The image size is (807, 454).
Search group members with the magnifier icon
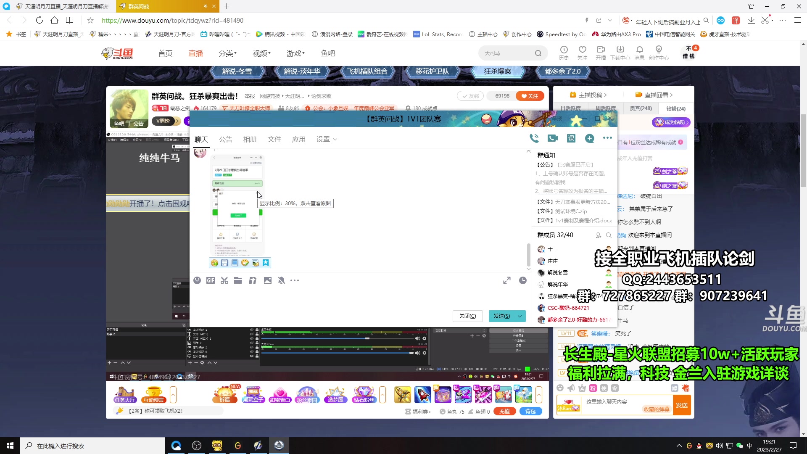click(609, 235)
